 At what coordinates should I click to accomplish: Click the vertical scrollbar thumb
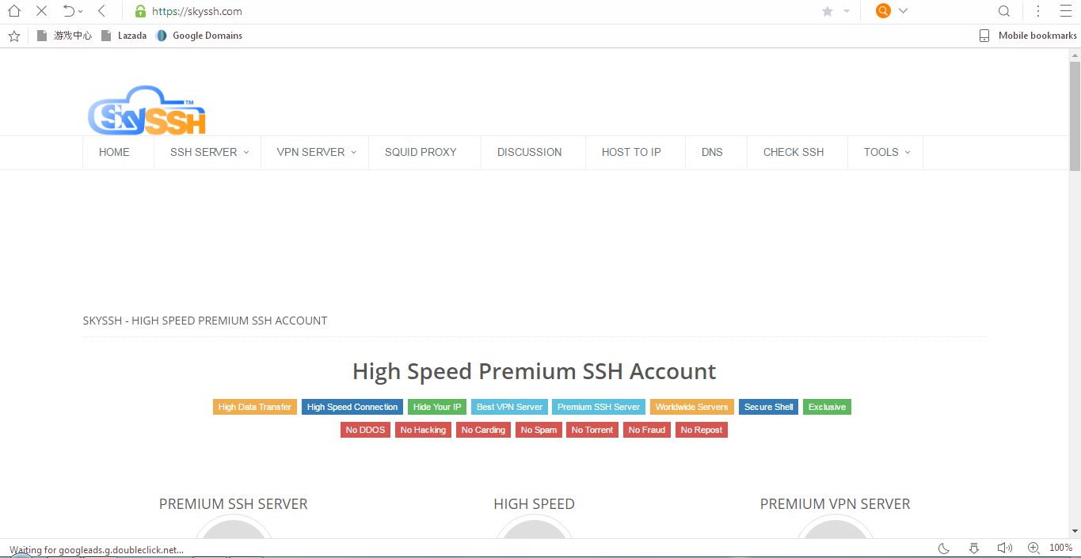point(1075,115)
